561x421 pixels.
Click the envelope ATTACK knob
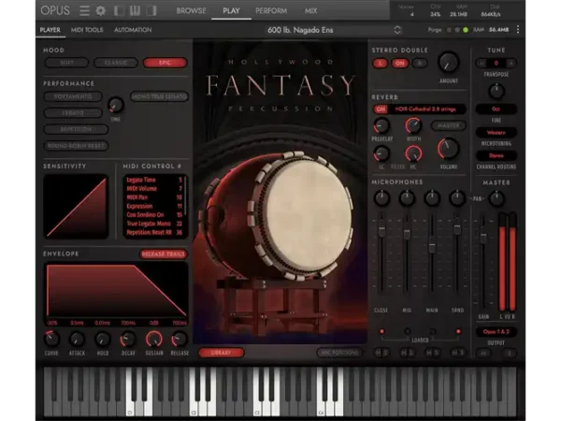(x=77, y=339)
